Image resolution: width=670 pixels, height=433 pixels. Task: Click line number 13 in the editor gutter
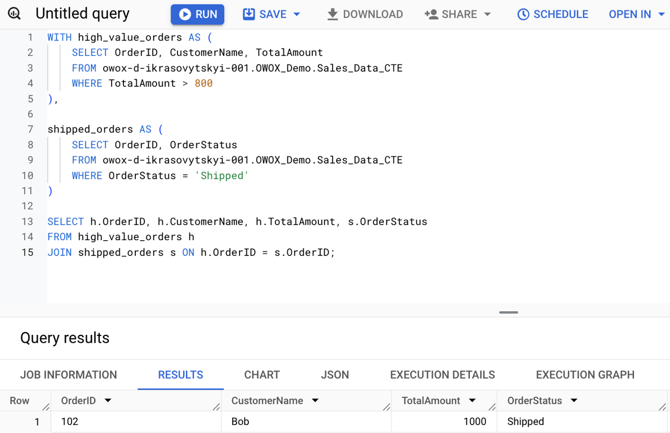tap(28, 222)
